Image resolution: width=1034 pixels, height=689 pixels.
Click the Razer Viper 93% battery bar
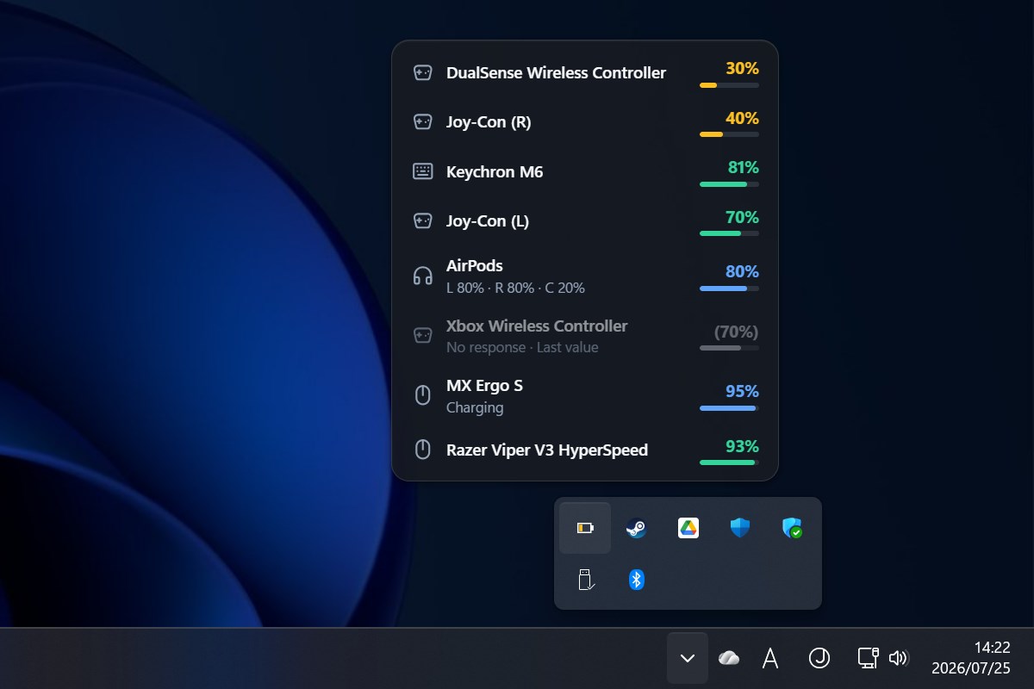(x=729, y=462)
